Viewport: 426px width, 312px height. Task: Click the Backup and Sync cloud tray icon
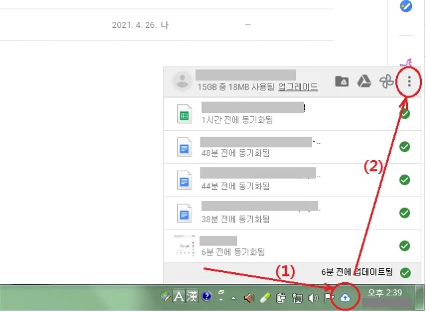click(345, 297)
